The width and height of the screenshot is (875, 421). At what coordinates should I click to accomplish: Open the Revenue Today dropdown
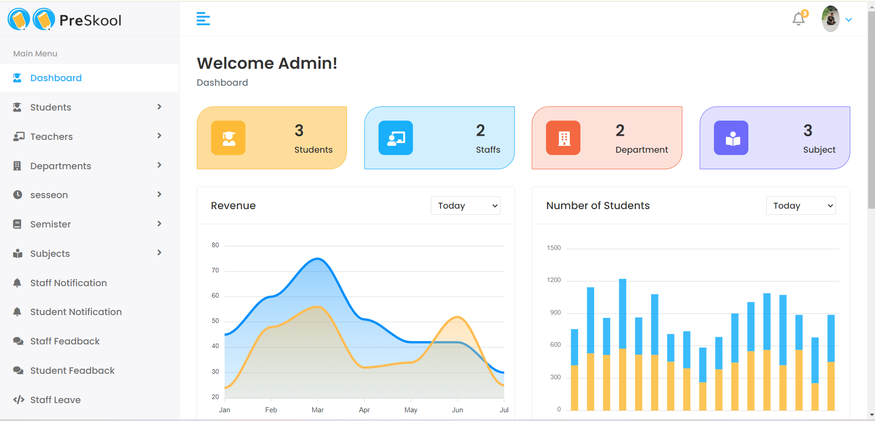[465, 205]
